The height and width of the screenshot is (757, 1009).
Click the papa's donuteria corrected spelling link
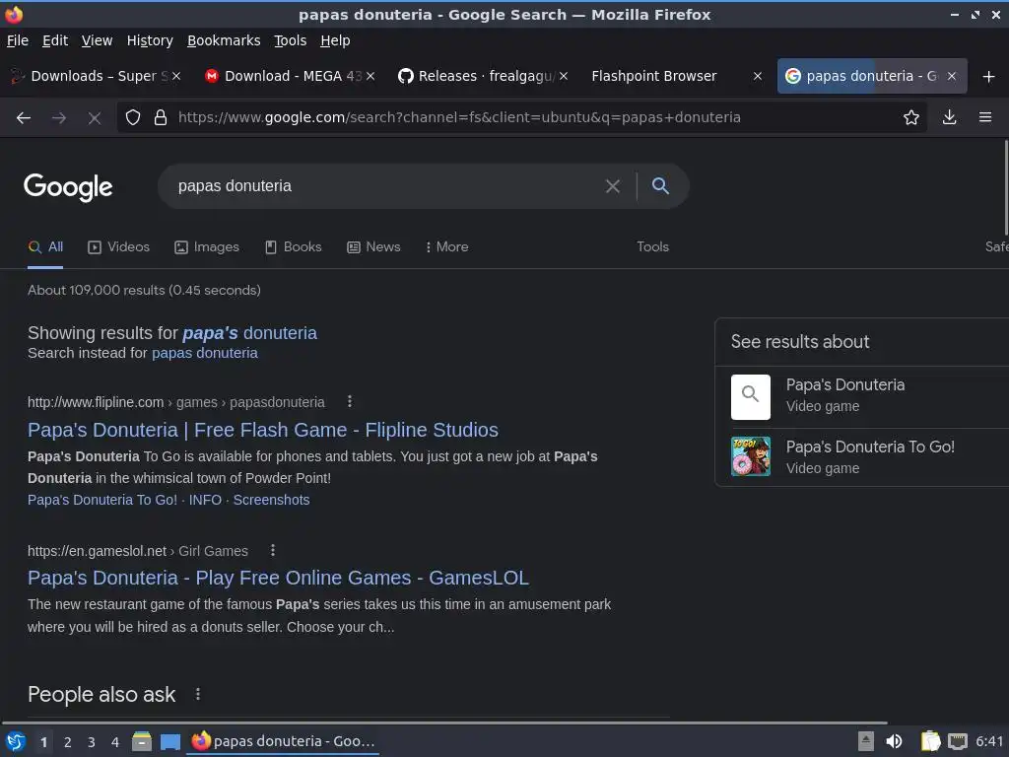249,333
